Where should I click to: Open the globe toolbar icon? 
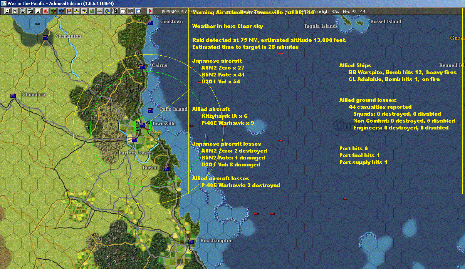point(107,11)
